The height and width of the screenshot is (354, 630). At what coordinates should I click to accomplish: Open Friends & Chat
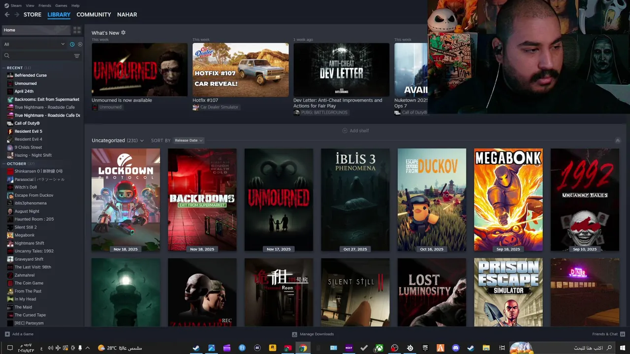(608, 334)
